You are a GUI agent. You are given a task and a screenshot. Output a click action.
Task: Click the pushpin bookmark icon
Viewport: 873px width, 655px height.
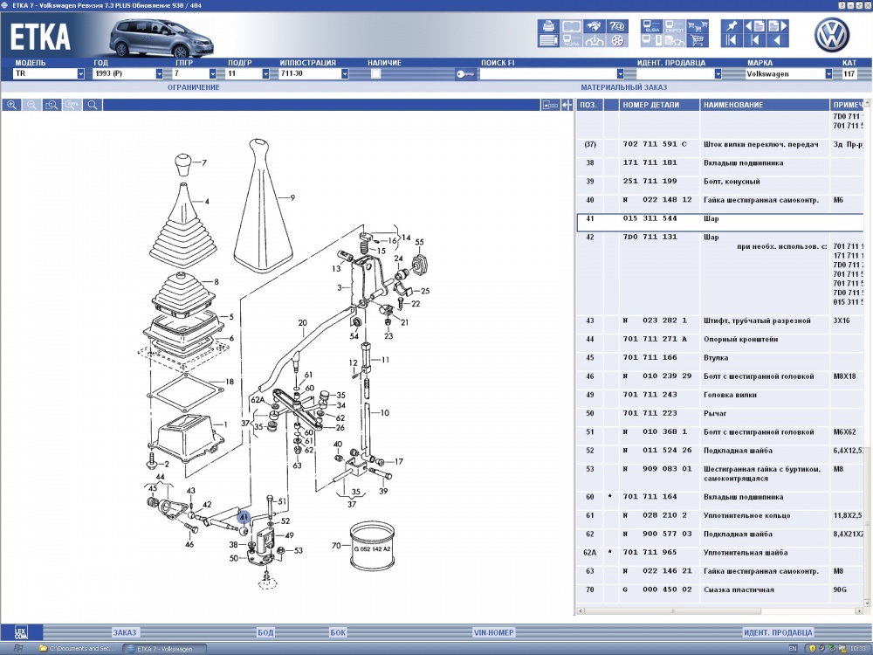[731, 26]
